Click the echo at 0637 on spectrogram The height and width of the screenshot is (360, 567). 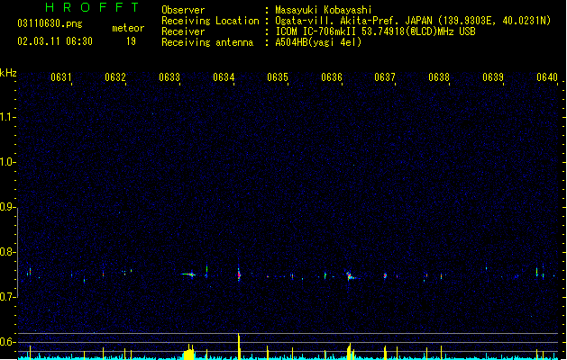click(385, 276)
